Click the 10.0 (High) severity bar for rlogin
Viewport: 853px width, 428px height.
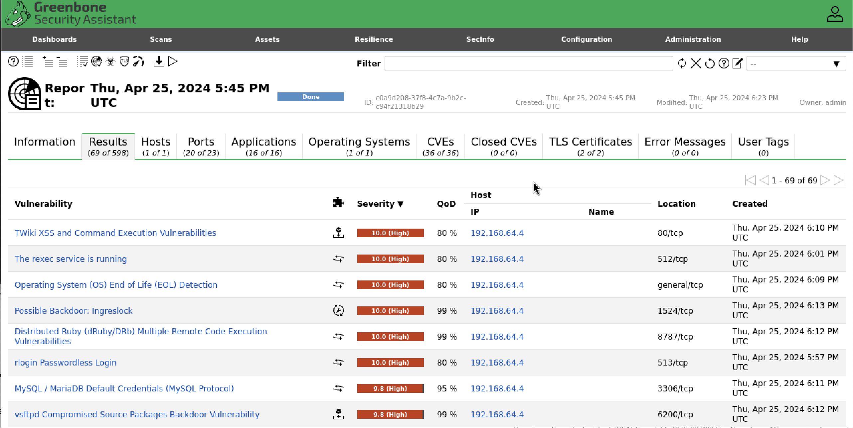390,362
